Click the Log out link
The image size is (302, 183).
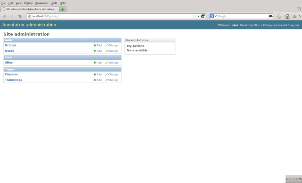click(295, 25)
